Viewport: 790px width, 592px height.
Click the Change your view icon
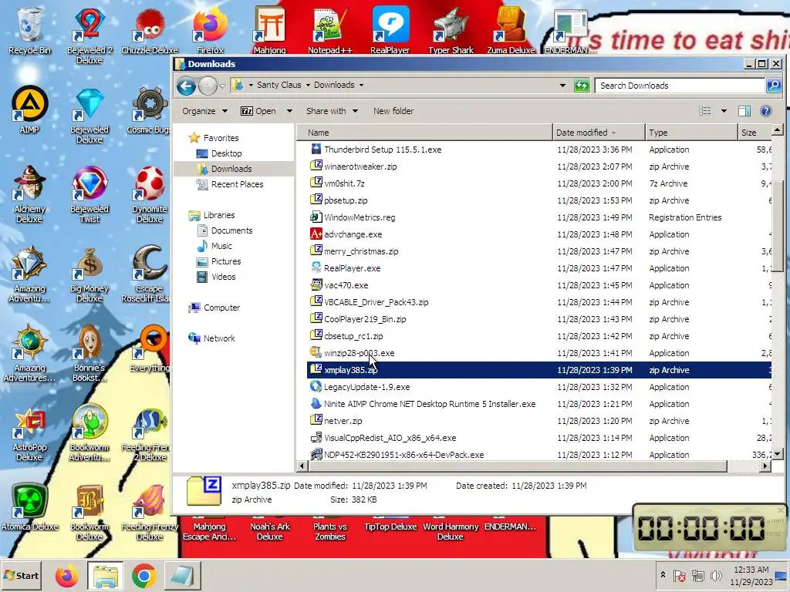pos(705,111)
